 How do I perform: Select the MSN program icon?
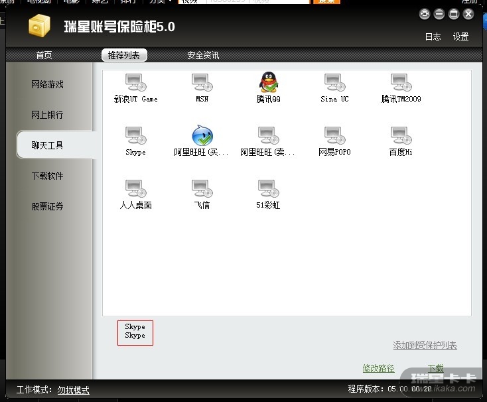pos(202,82)
